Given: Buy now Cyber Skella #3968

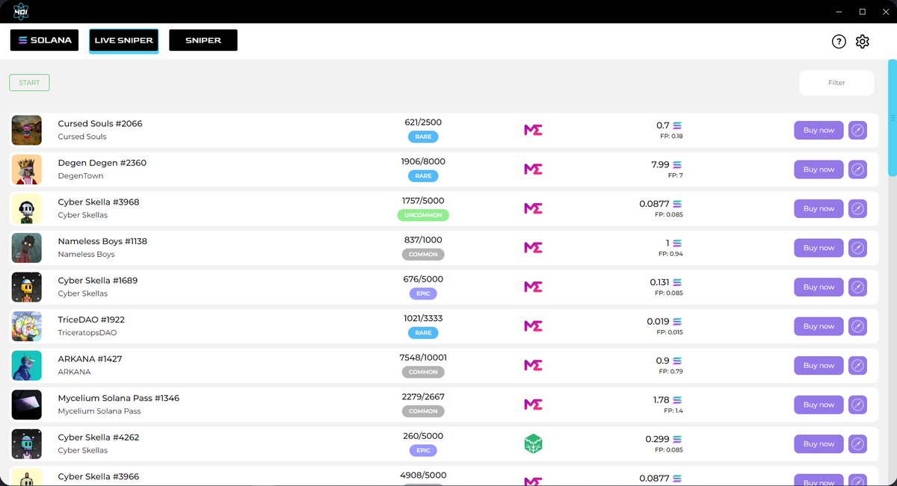Looking at the screenshot, I should pyautogui.click(x=819, y=208).
